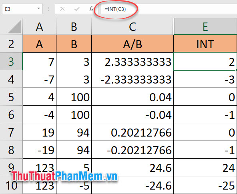Click cell A6 containing -4
This screenshot has height=194, width=237.
(40, 114)
